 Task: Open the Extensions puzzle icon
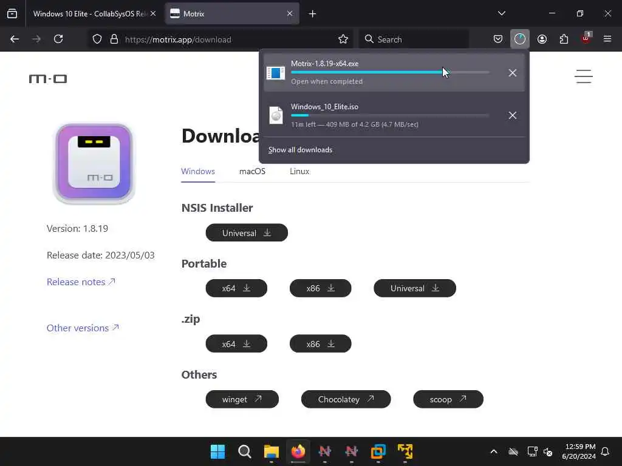[564, 39]
